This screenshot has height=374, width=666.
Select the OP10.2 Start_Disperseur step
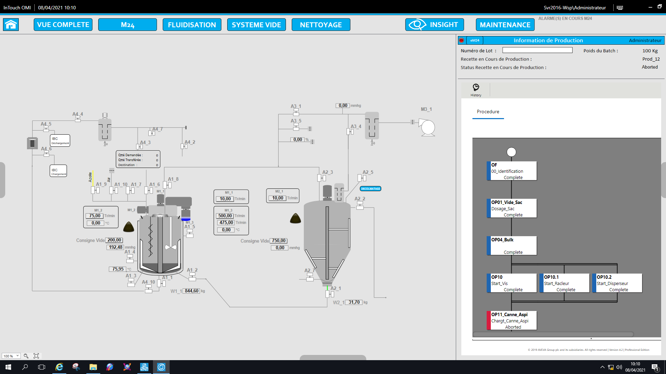click(617, 283)
